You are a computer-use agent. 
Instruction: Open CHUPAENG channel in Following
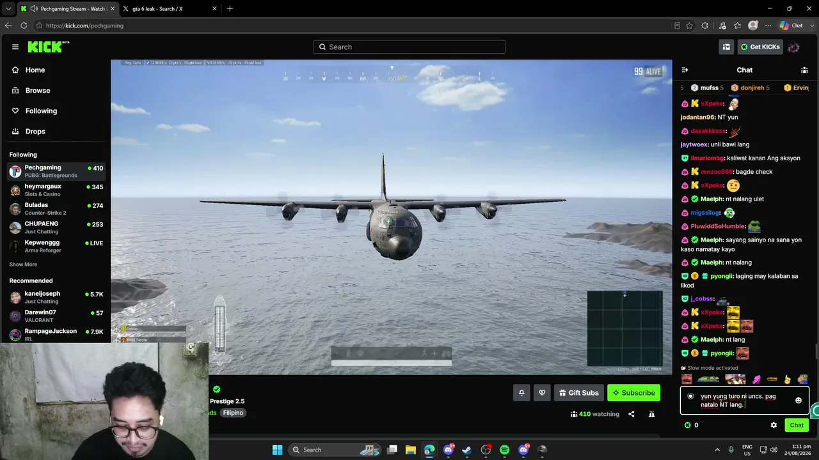click(x=56, y=227)
